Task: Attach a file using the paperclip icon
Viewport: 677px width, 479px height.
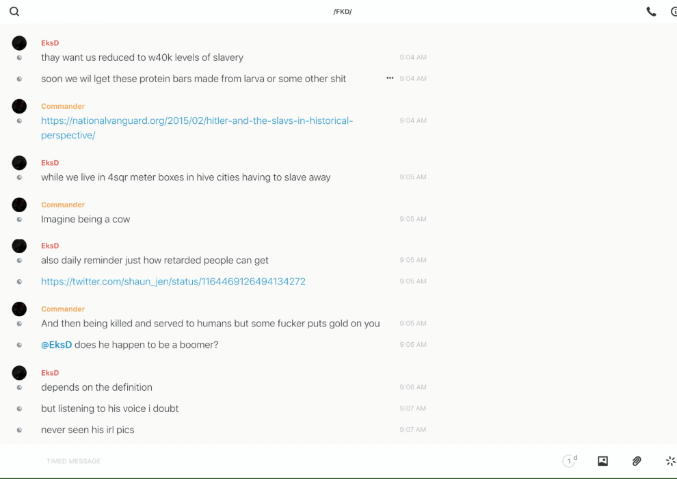Action: click(637, 461)
